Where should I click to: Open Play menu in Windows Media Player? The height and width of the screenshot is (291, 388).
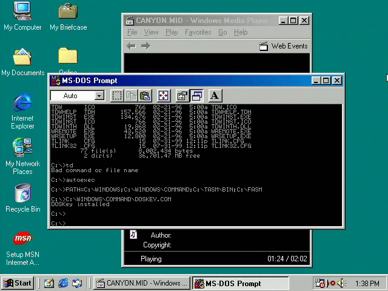coord(172,32)
